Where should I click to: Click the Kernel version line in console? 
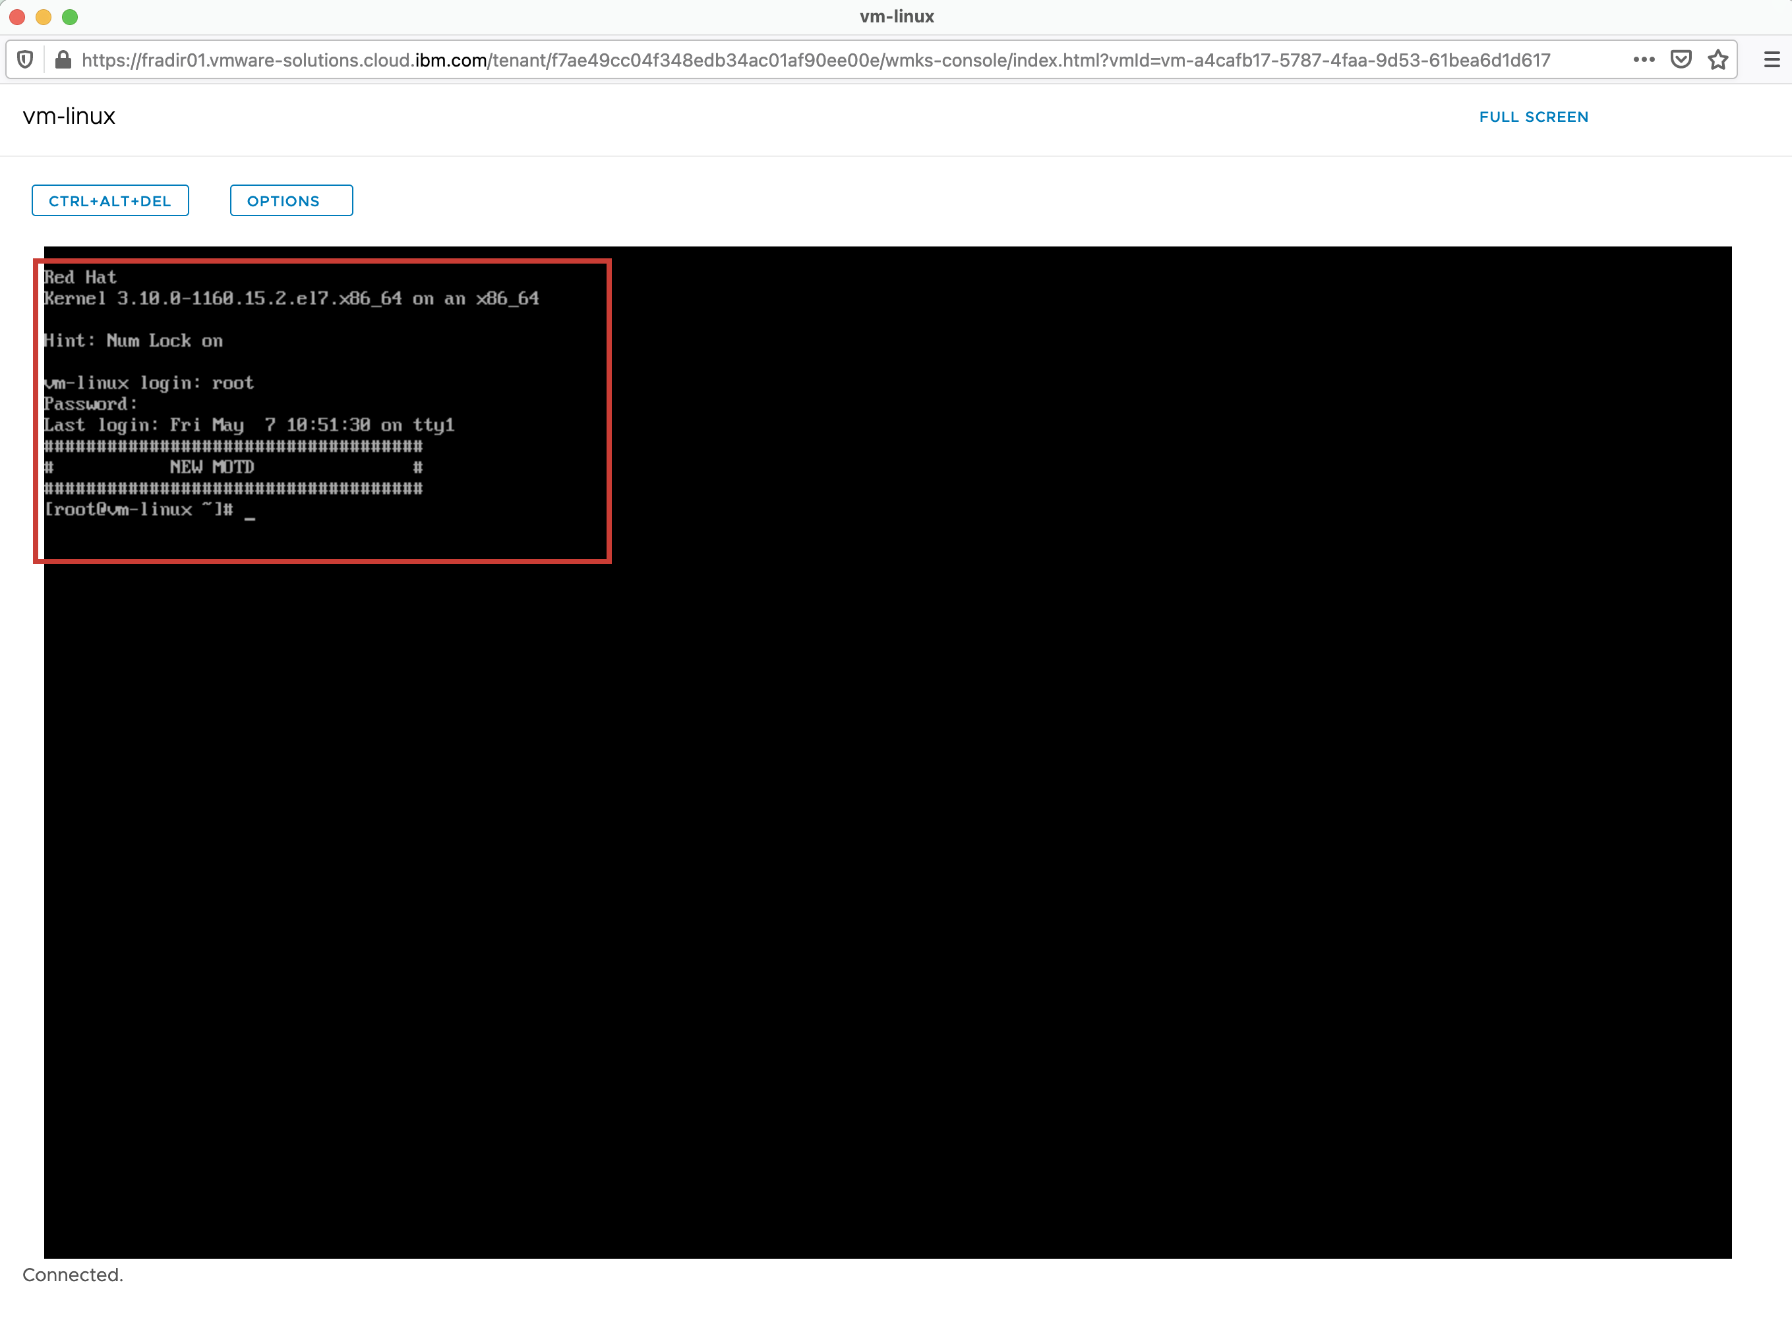[x=291, y=299]
